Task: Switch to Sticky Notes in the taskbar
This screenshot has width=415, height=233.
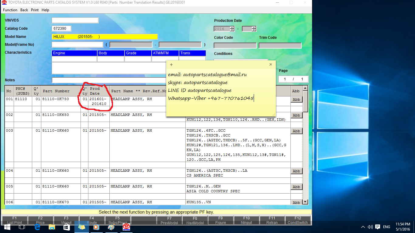Action: click(x=81, y=227)
